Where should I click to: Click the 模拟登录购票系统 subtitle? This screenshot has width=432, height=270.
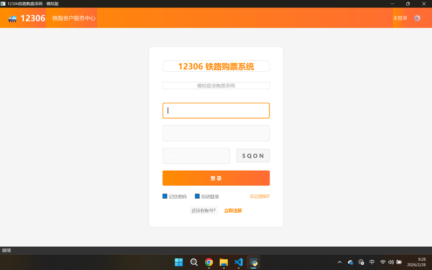[x=216, y=86]
